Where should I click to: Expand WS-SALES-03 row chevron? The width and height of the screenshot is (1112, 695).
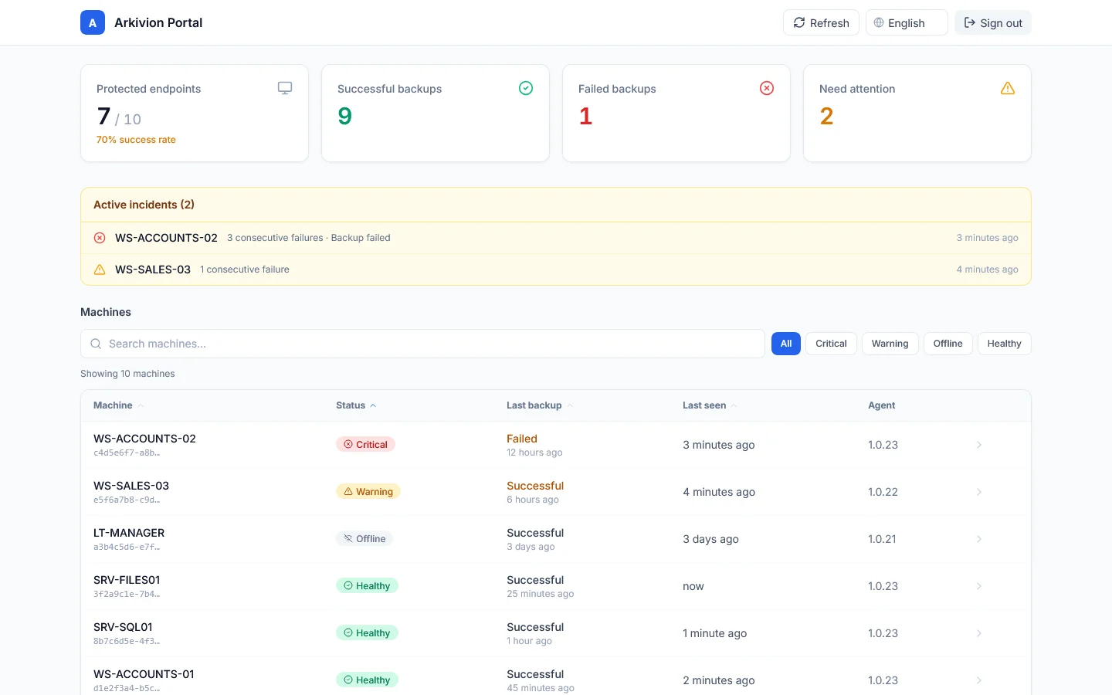point(979,492)
